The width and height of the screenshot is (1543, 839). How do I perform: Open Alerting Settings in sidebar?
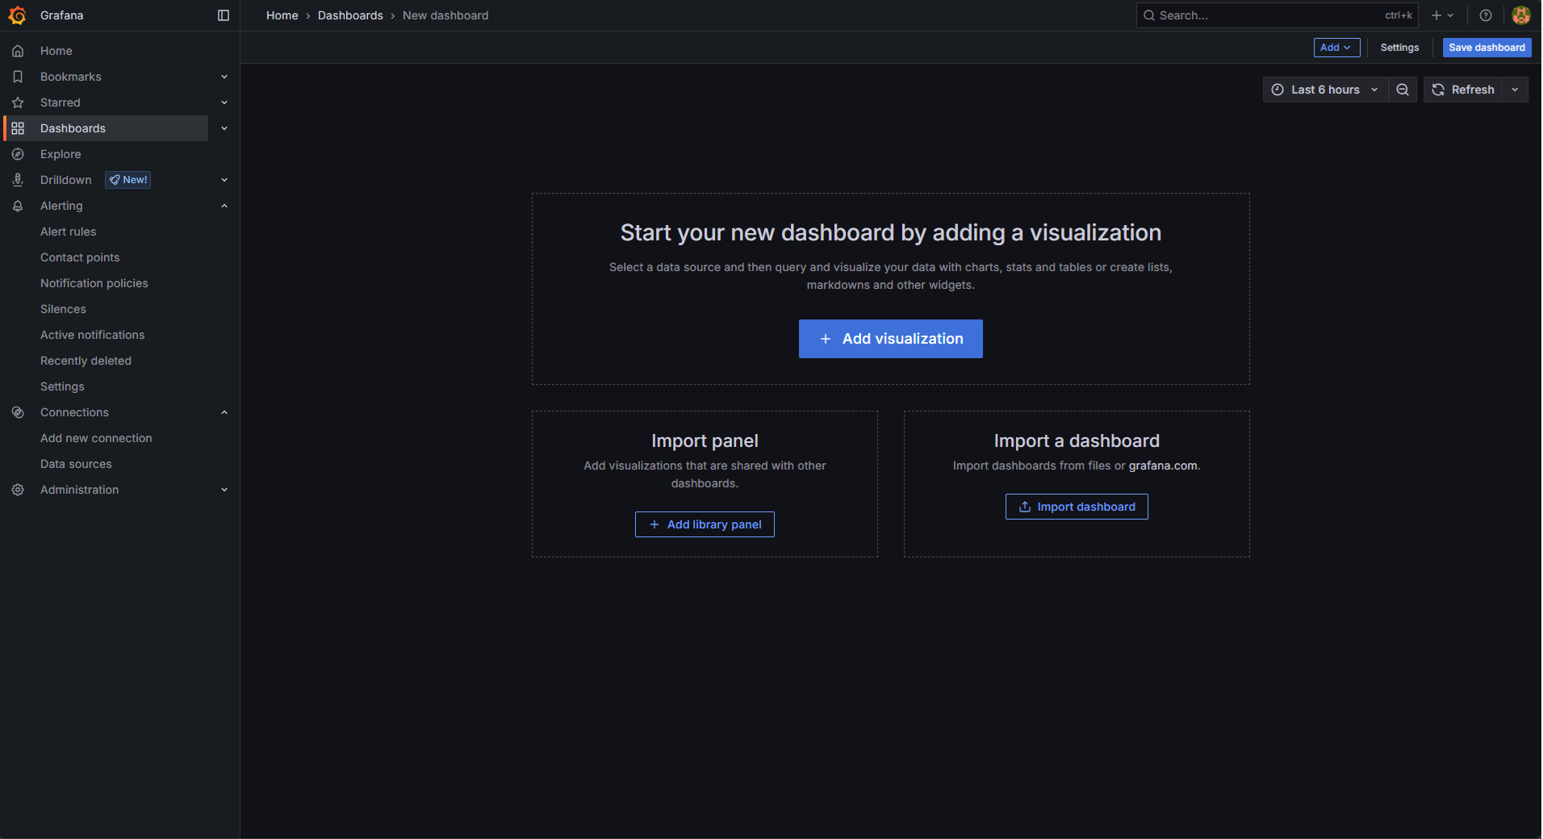click(x=62, y=386)
